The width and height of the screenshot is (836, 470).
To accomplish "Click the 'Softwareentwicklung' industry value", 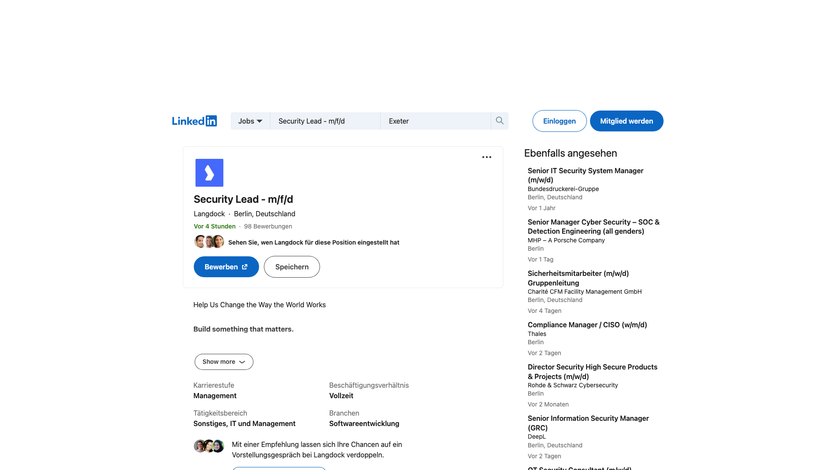I will pos(364,423).
